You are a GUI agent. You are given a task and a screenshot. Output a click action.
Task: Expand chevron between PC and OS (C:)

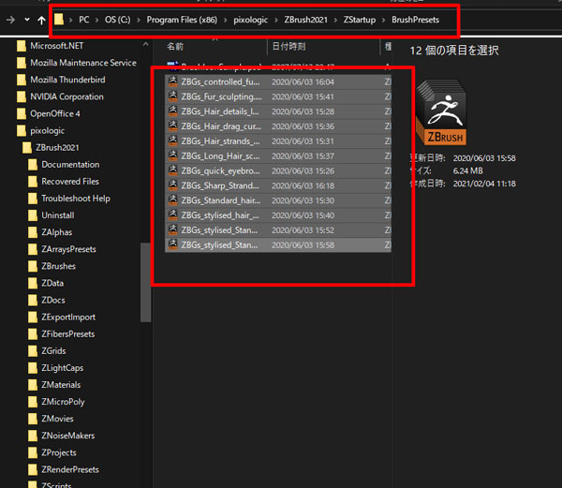pyautogui.click(x=97, y=20)
